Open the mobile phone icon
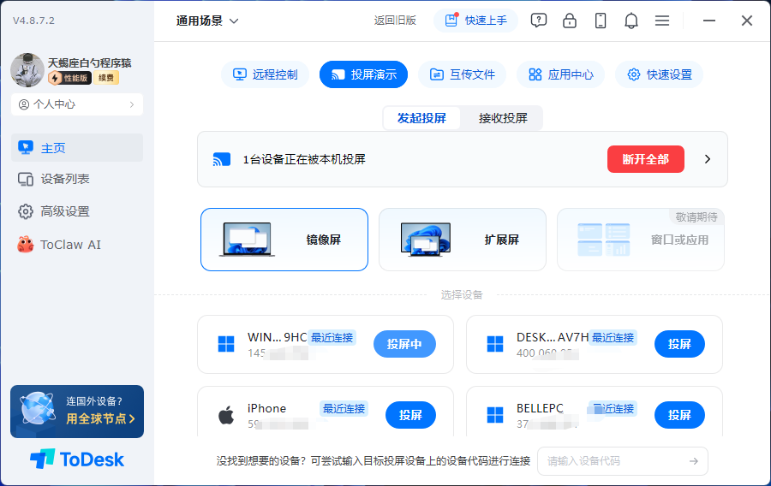Viewport: 771px width, 486px height. coord(601,21)
